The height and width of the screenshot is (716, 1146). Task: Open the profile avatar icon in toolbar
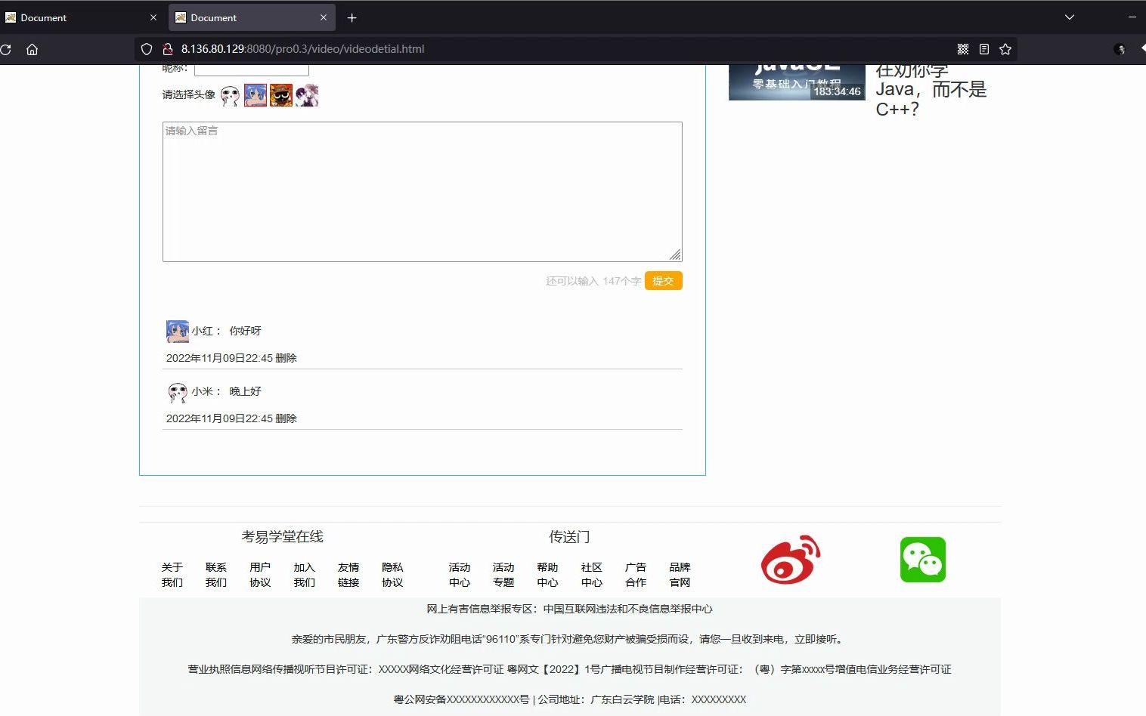1120,49
